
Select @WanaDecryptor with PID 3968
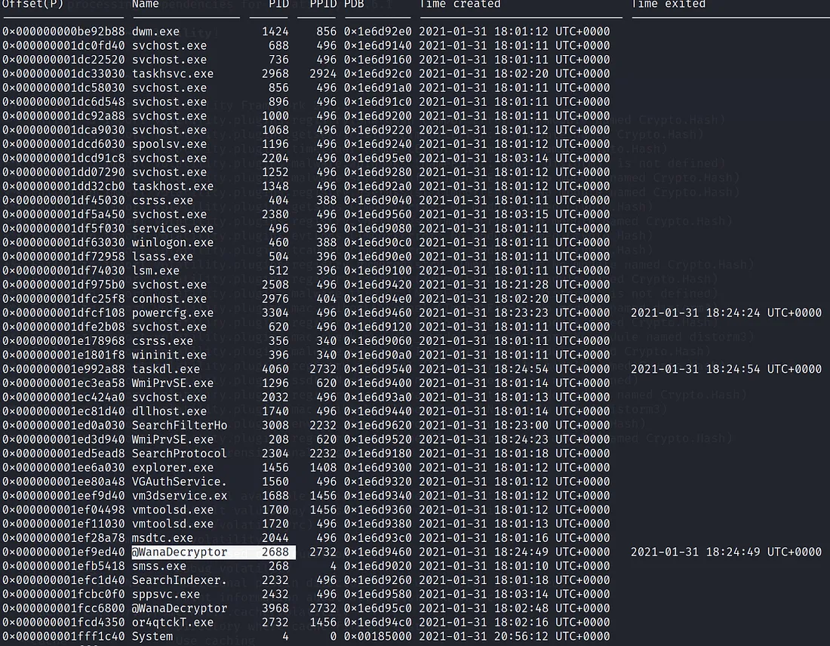pyautogui.click(x=180, y=608)
